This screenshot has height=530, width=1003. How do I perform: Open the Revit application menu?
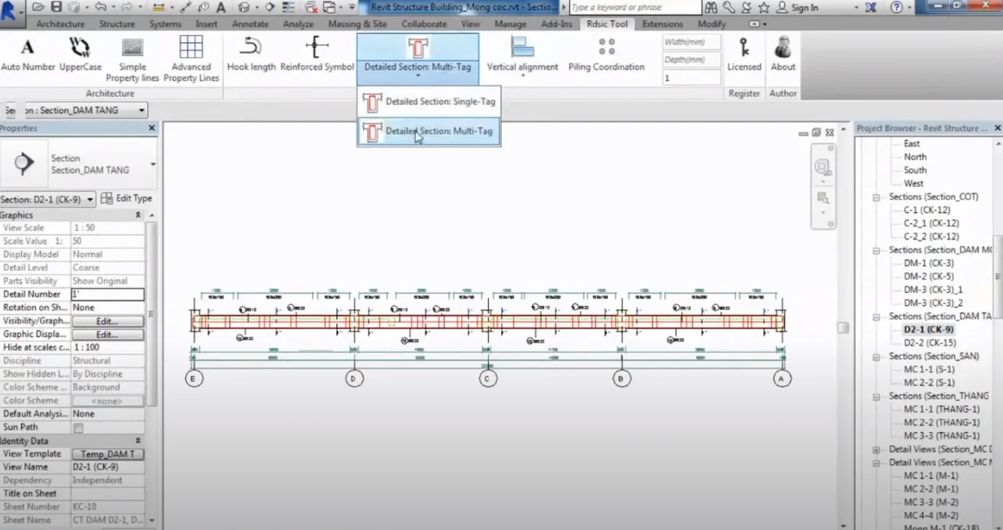click(11, 14)
